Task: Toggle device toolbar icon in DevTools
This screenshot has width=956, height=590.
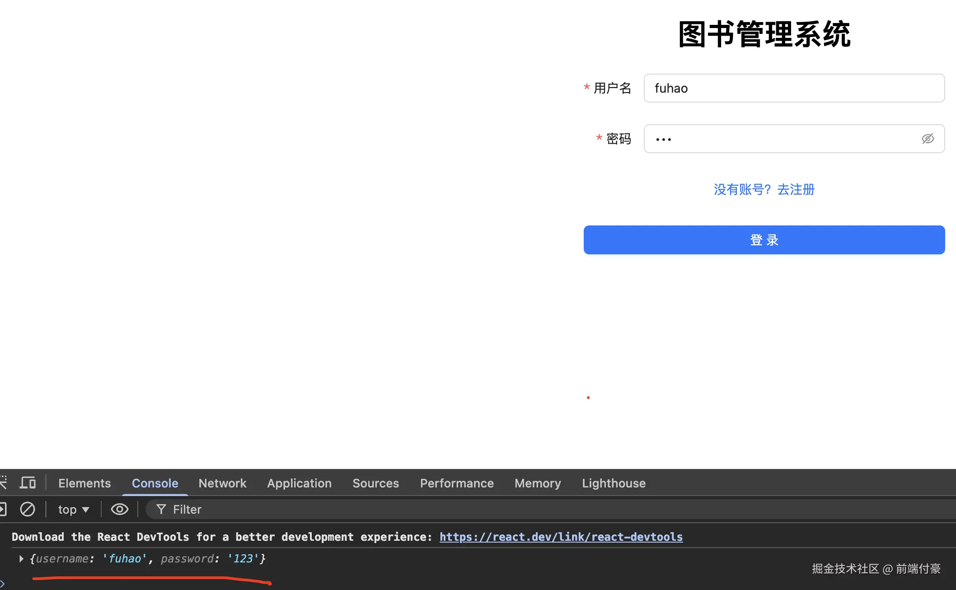Action: pyautogui.click(x=28, y=483)
